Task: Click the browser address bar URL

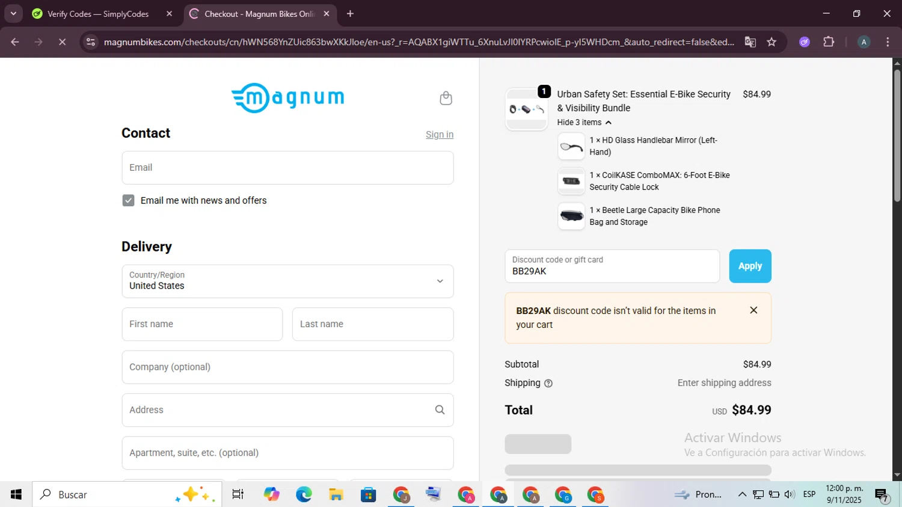Action: click(x=419, y=42)
